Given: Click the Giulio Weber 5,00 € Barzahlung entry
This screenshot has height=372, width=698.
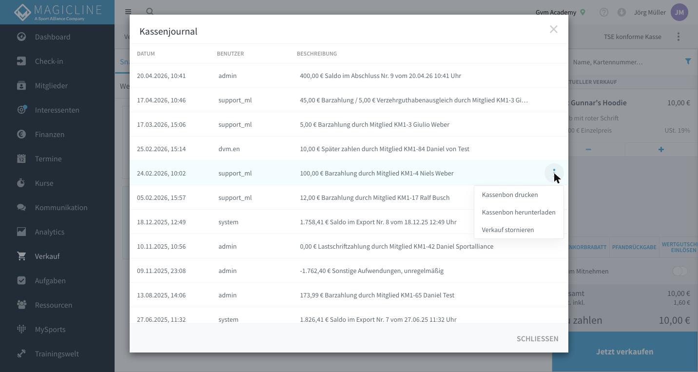Looking at the screenshot, I should click(x=349, y=124).
